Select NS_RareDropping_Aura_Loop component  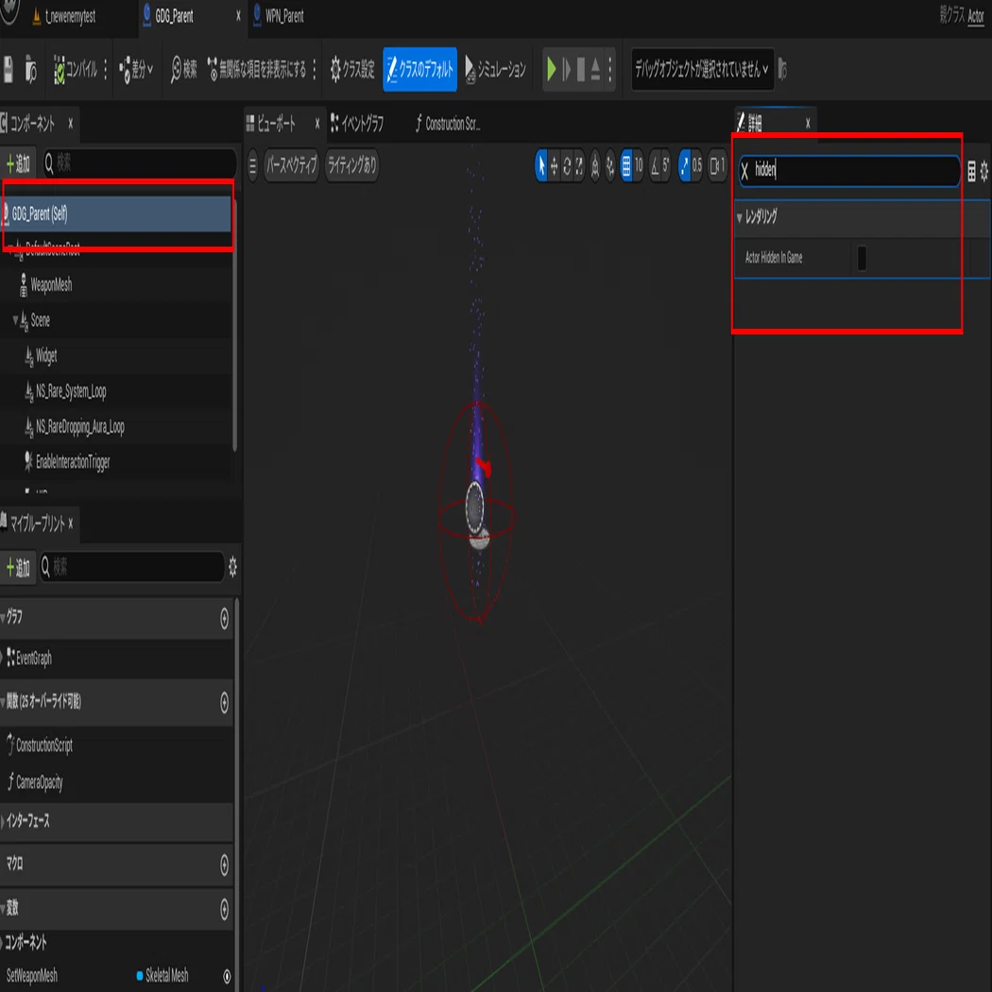coord(79,427)
